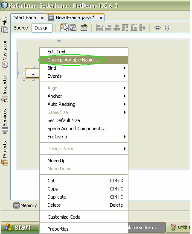Open Space Around Component dialog
The height and width of the screenshot is (234, 192).
(x=84, y=129)
